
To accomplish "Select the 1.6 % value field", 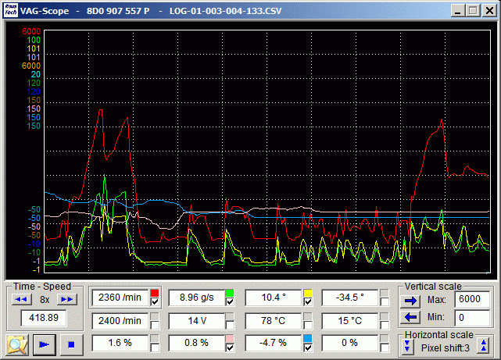I will (120, 343).
